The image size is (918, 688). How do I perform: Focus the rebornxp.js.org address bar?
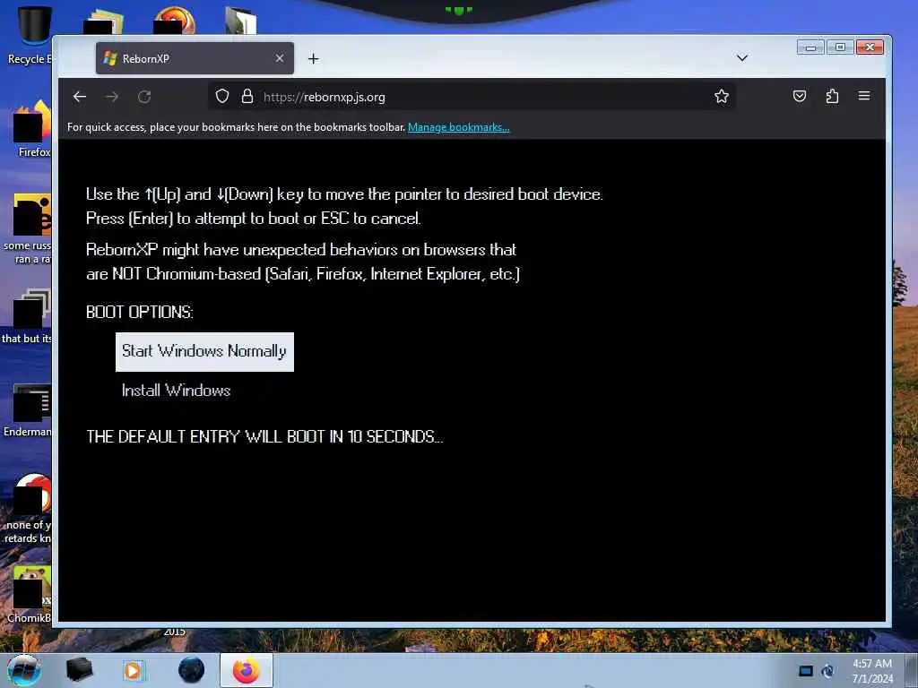coord(472,97)
